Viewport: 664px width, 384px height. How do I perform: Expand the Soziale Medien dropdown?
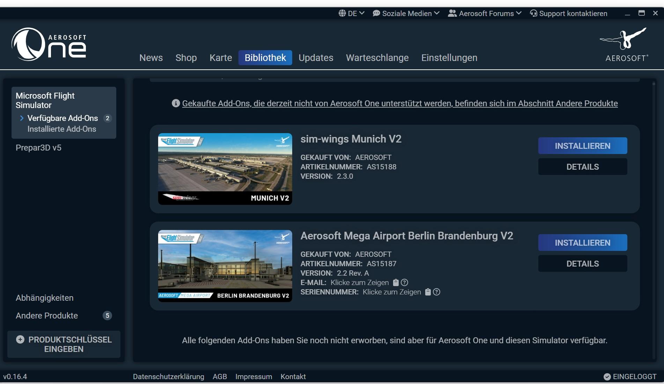click(x=436, y=13)
